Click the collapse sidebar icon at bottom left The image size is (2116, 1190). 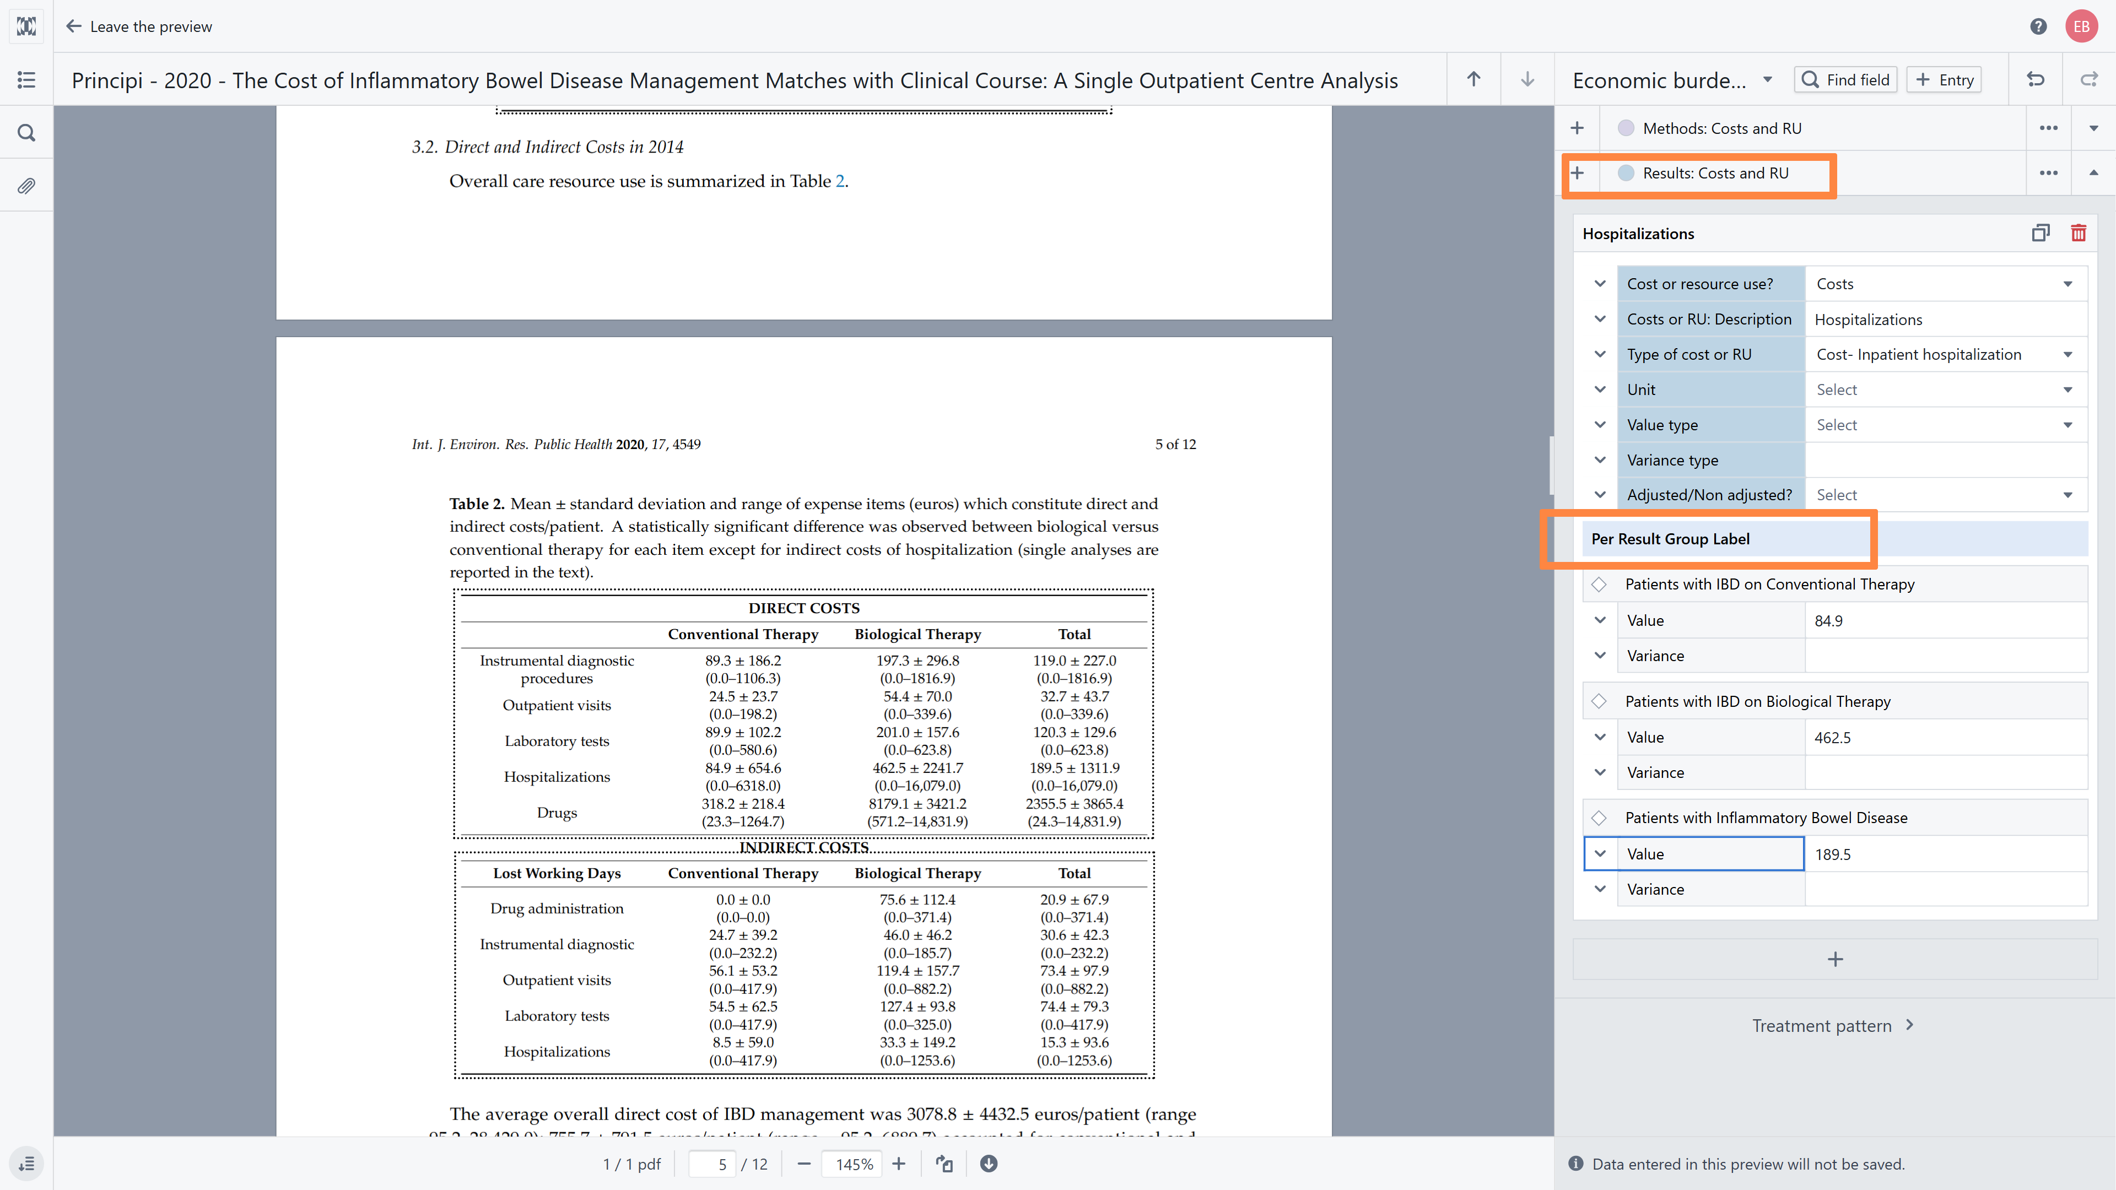click(26, 1164)
